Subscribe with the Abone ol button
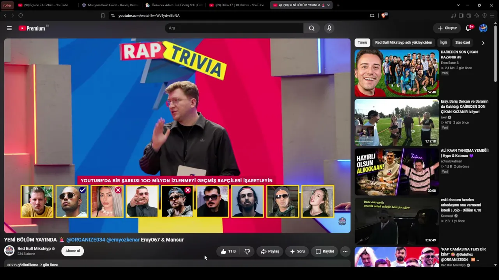The height and width of the screenshot is (280, 499). click(73, 251)
